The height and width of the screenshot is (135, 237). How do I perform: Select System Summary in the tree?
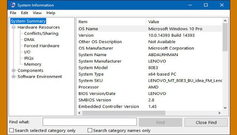[28, 21]
